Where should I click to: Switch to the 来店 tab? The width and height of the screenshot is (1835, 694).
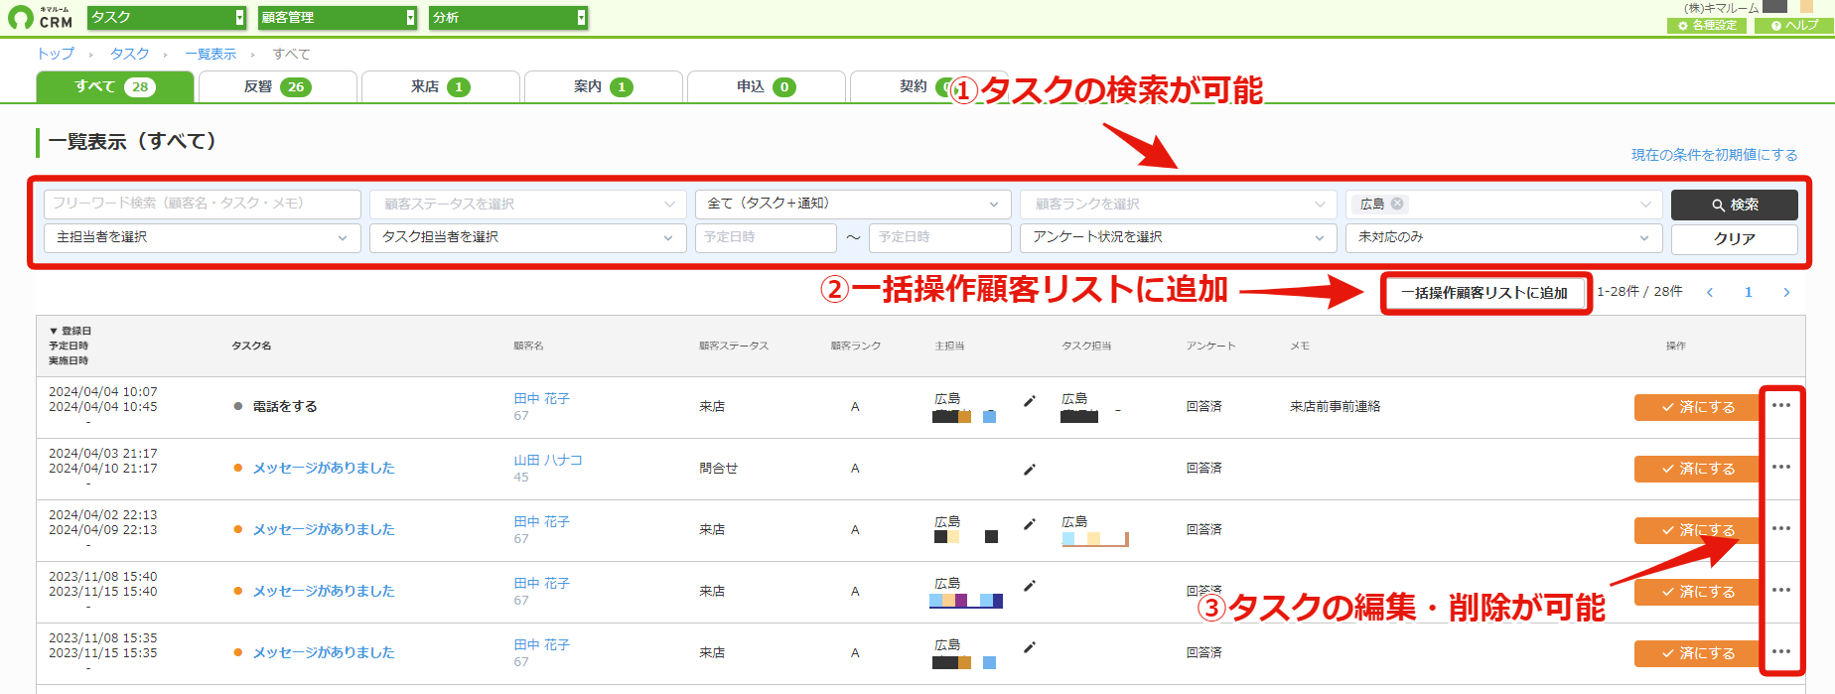[441, 86]
